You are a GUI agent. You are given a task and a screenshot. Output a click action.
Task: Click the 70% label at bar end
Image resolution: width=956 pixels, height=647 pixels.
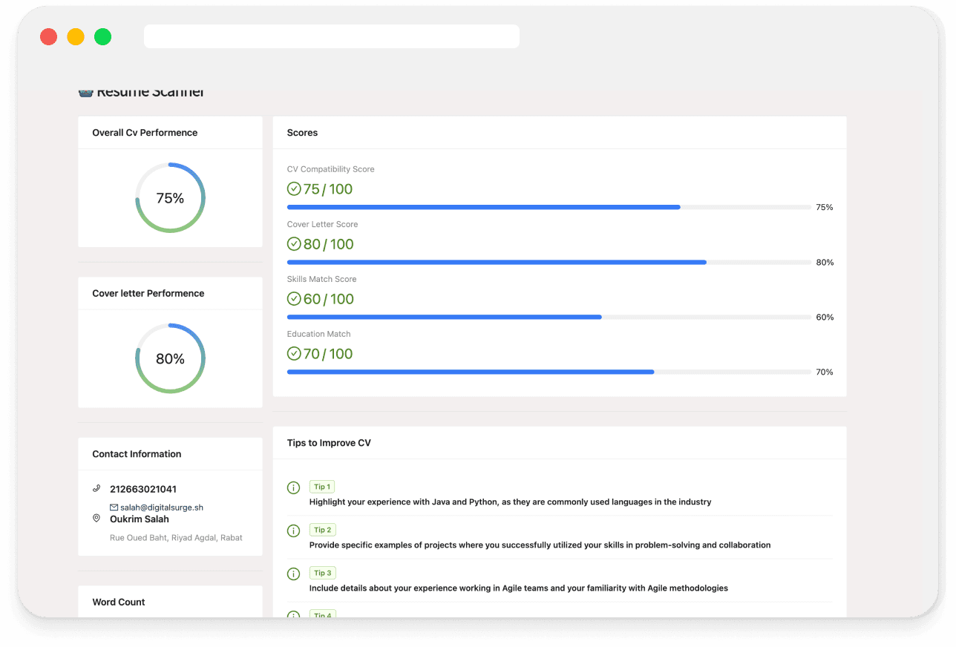coord(825,372)
